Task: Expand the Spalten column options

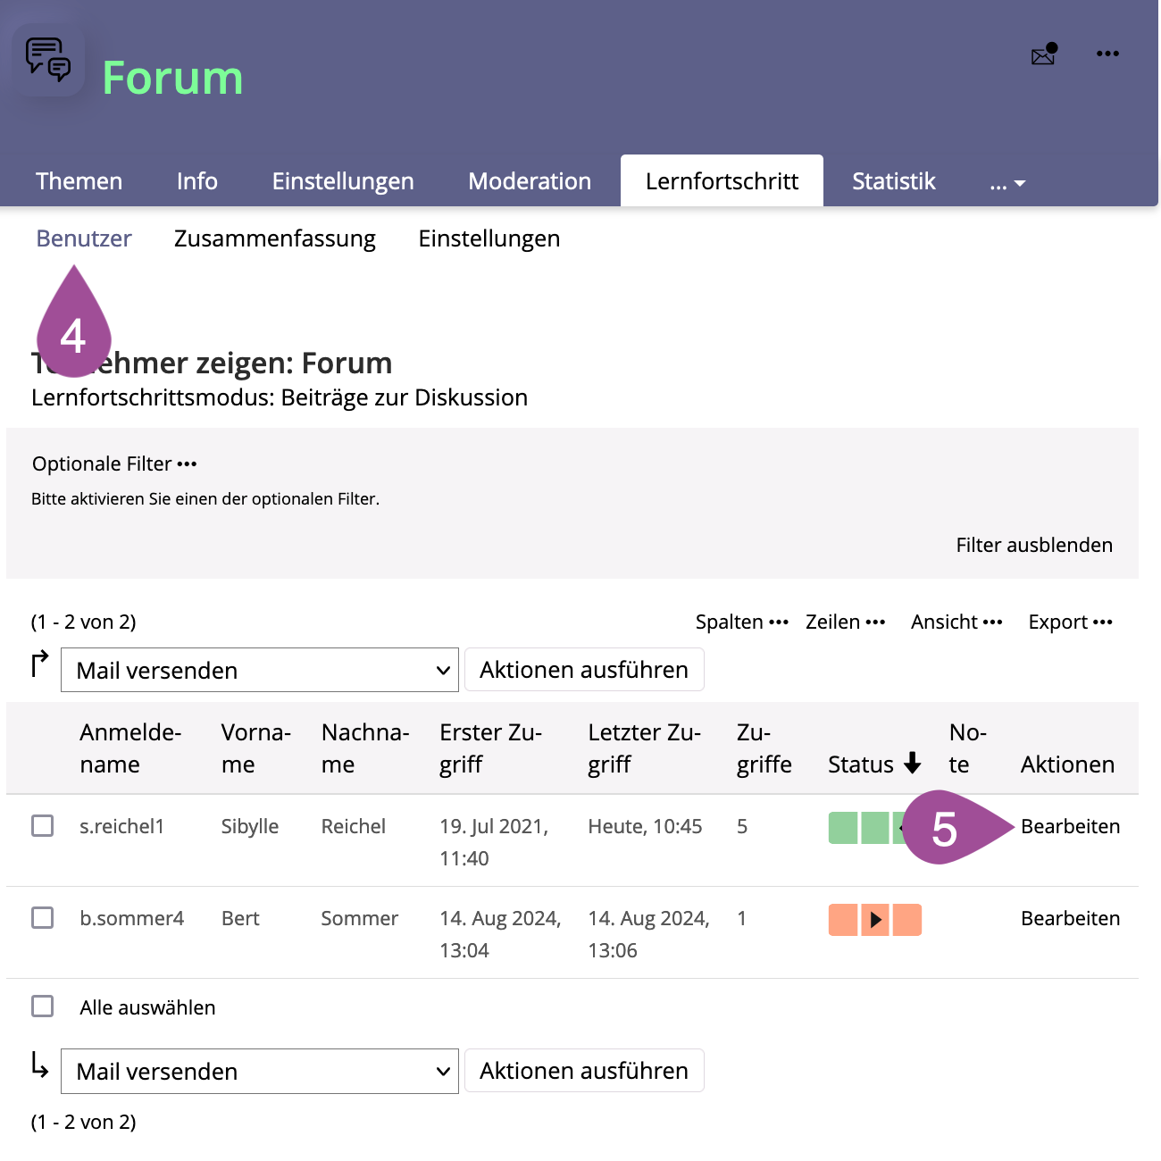Action: (741, 622)
